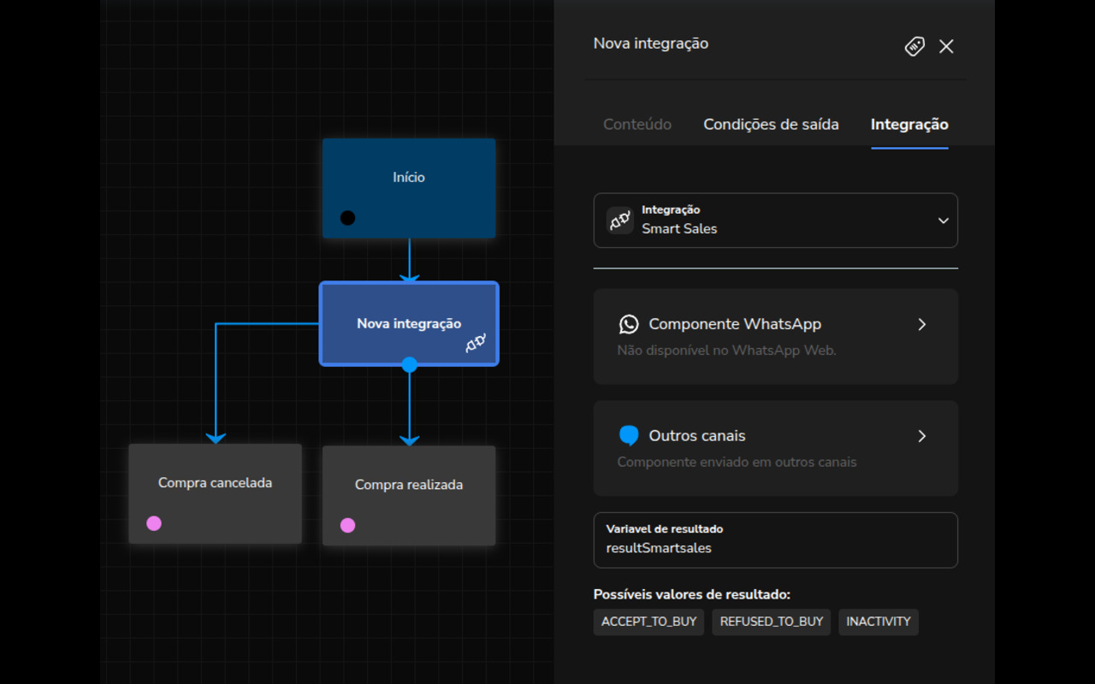Click the chat bubble icon for Outros canais
This screenshot has width=1095, height=684.
630,435
